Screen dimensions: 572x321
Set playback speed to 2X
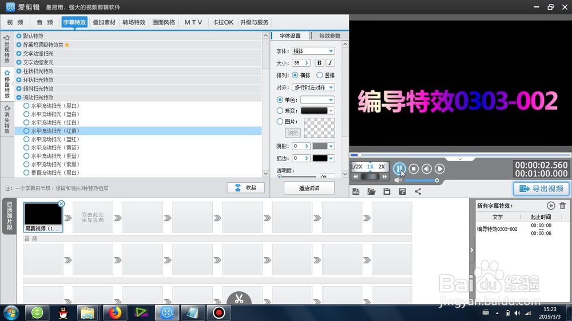tap(382, 167)
